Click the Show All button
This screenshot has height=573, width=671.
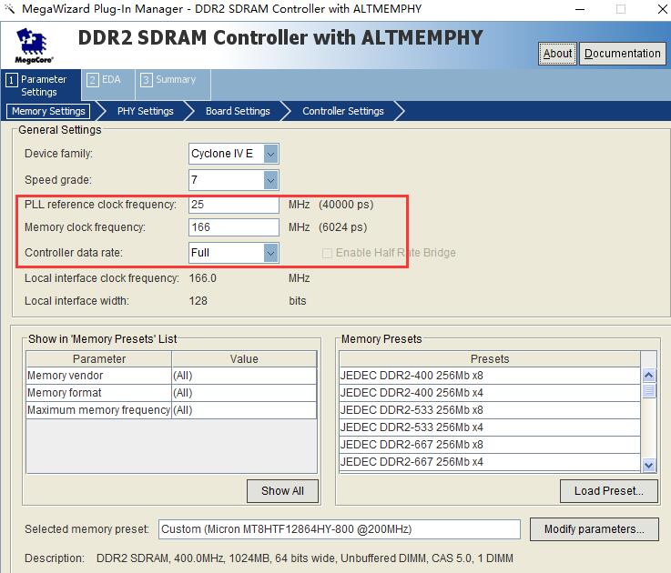point(282,491)
